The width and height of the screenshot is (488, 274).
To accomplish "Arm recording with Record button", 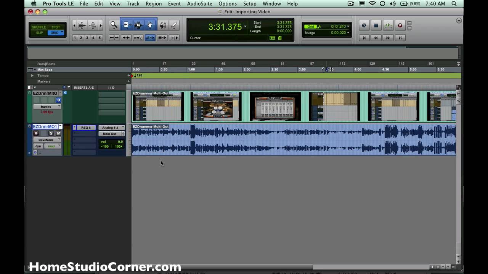I will [400, 25].
